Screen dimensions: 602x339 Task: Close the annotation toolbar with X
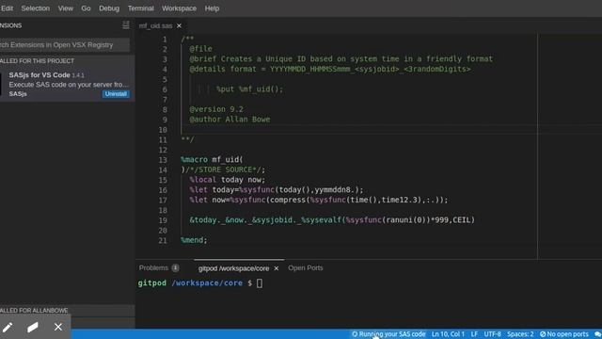[x=58, y=327]
